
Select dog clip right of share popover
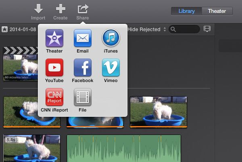pos(159,112)
